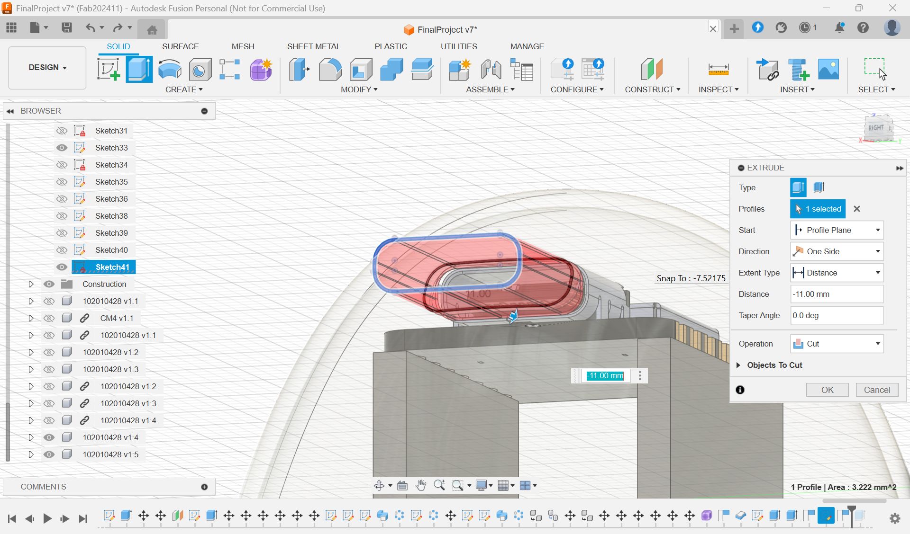Expand the Construction folder in browser
The height and width of the screenshot is (534, 910).
(x=31, y=284)
